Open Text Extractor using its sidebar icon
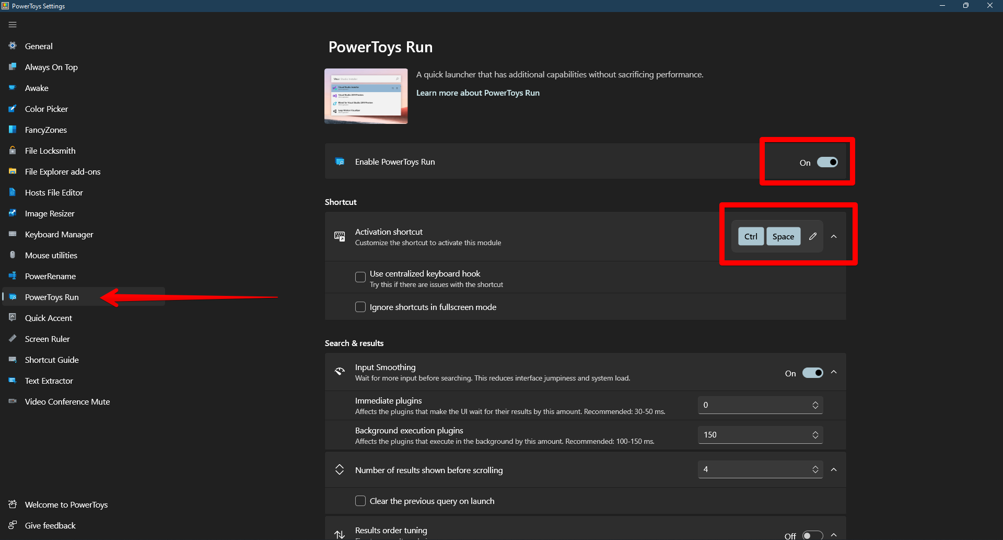 tap(12, 381)
